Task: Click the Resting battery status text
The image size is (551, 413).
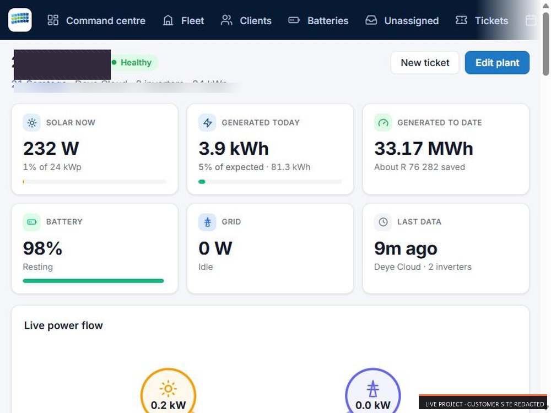Action: click(38, 267)
